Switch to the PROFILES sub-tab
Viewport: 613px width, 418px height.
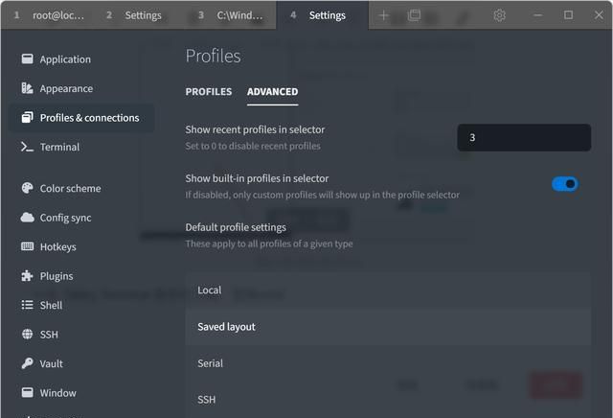pyautogui.click(x=209, y=92)
